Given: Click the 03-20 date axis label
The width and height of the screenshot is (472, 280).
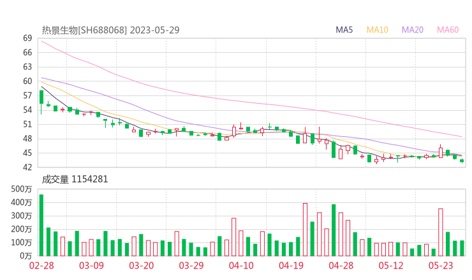Looking at the screenshot, I should pos(142,265).
